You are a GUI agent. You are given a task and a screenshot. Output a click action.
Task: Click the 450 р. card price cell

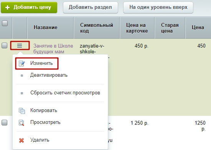tap(142, 46)
